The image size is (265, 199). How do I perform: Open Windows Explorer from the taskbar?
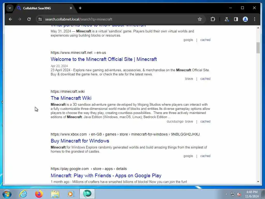coord(55,194)
